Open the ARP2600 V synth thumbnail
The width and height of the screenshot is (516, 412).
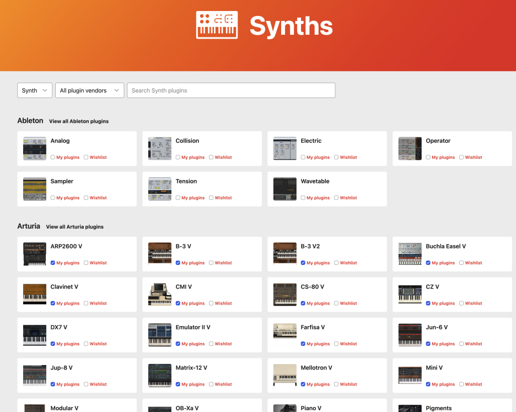35,254
